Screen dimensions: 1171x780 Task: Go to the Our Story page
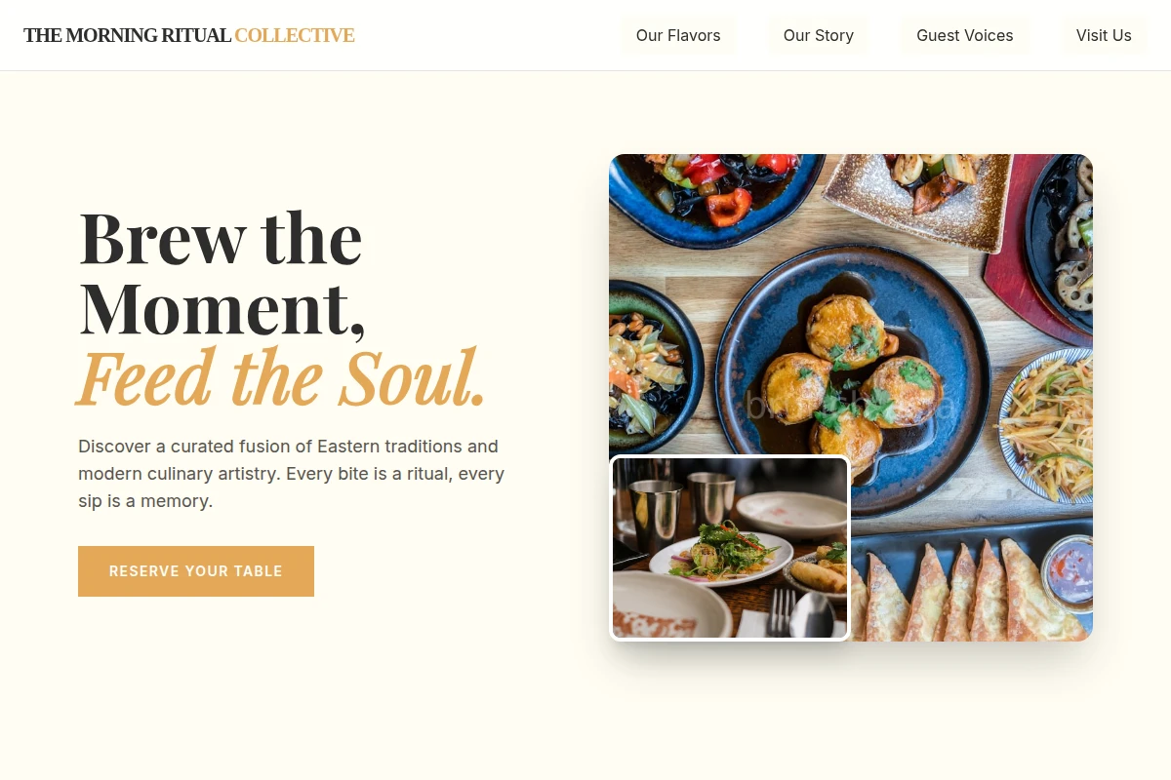pyautogui.click(x=819, y=35)
